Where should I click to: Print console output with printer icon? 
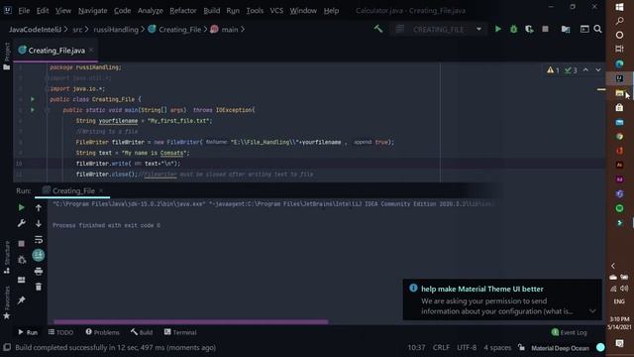[x=39, y=271]
